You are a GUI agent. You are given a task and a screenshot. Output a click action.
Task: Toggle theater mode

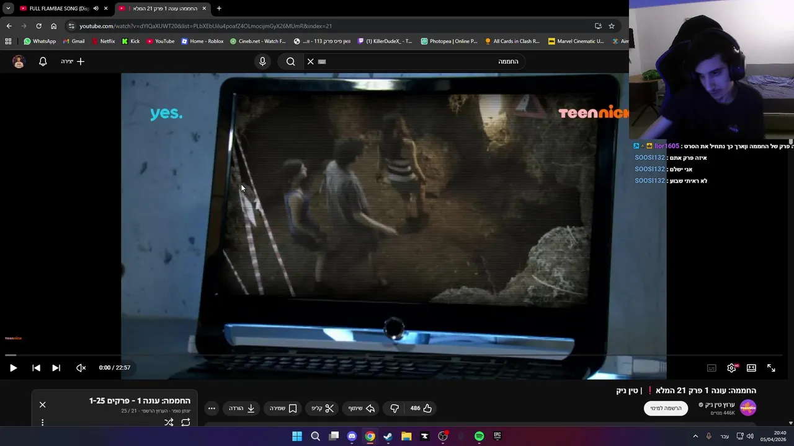[751, 368]
